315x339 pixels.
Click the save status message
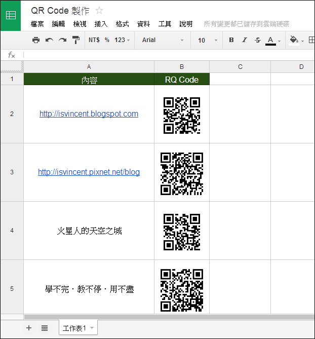[247, 24]
